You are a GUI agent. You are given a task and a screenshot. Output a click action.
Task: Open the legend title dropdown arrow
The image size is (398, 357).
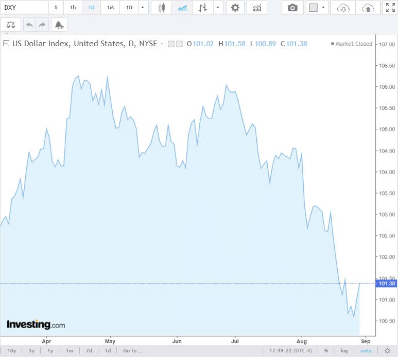pos(162,44)
